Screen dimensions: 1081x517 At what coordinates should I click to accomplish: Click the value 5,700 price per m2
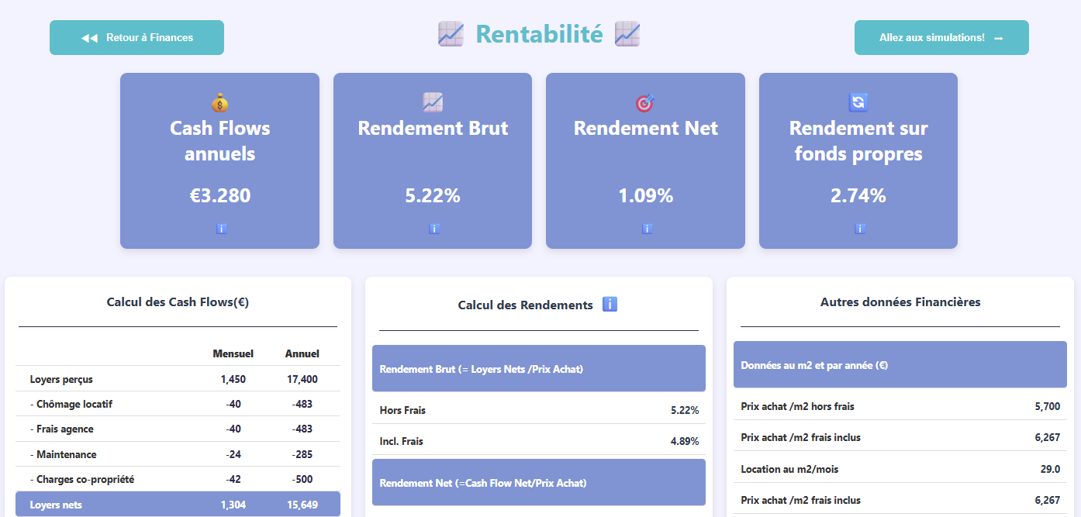1048,406
